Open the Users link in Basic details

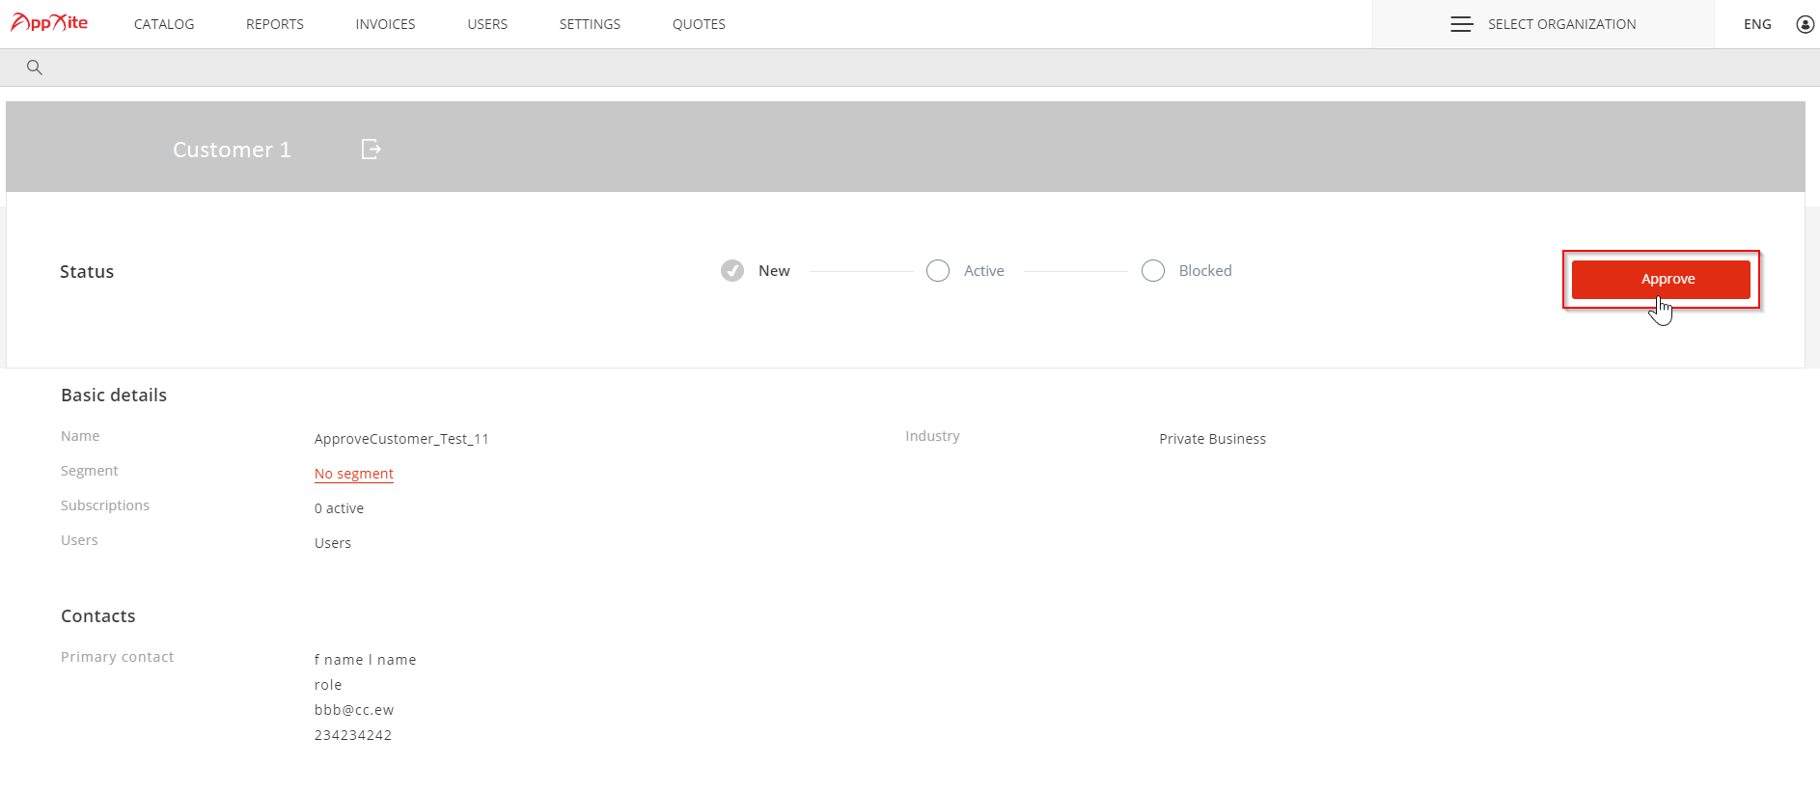[x=333, y=543]
